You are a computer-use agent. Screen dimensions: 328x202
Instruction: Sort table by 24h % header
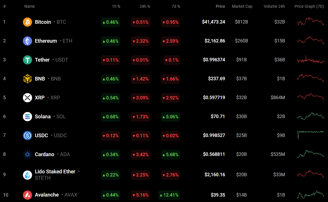(x=145, y=6)
